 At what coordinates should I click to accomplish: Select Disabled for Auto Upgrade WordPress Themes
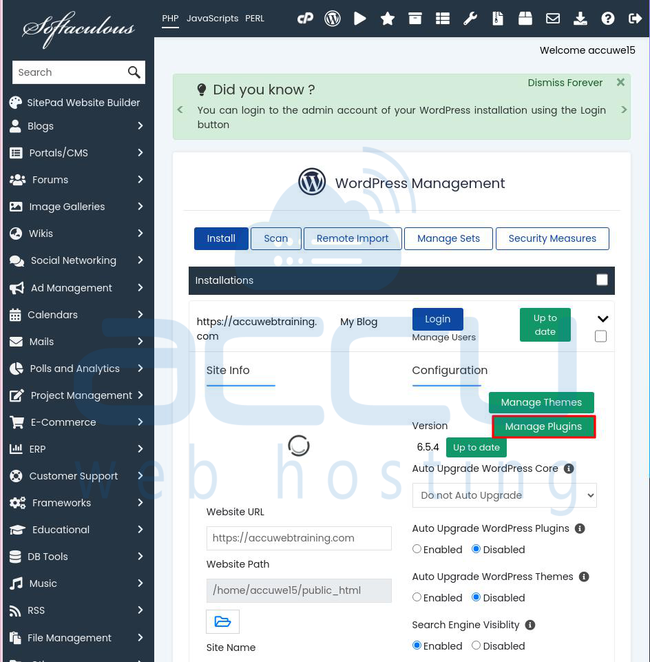coord(476,597)
